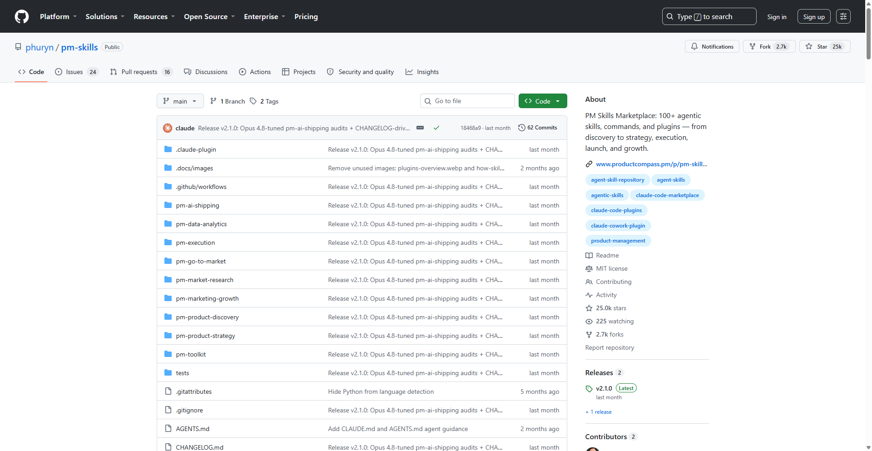Open commit 18468a9 hash link
The image size is (872, 451).
click(x=471, y=128)
